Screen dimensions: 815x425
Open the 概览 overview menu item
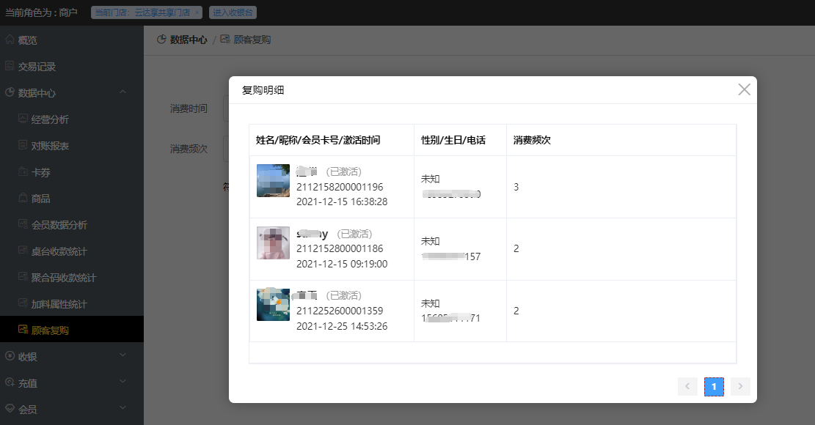pyautogui.click(x=72, y=40)
